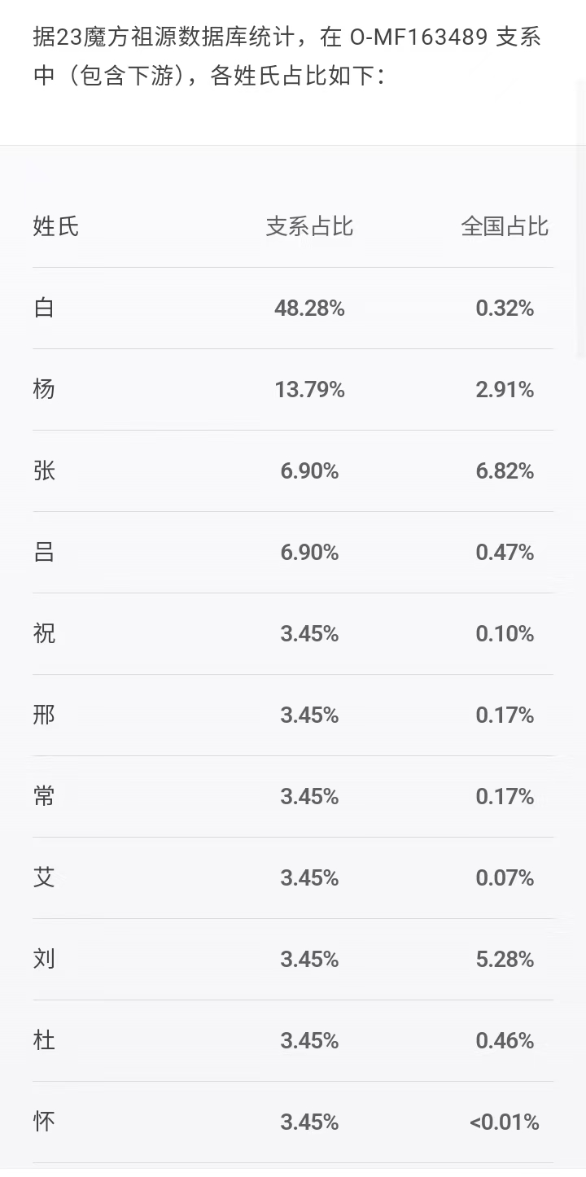Tap the surname 杜 row label
This screenshot has width=586, height=1177.
tap(44, 1040)
